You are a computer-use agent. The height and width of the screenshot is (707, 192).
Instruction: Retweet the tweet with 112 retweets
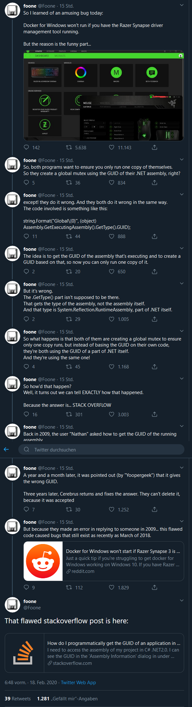[69, 587]
